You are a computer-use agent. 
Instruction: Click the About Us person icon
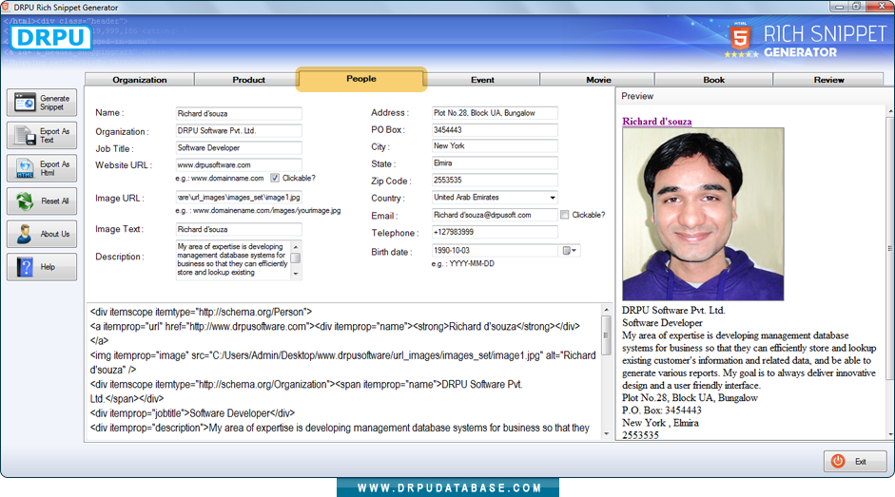pyautogui.click(x=25, y=234)
